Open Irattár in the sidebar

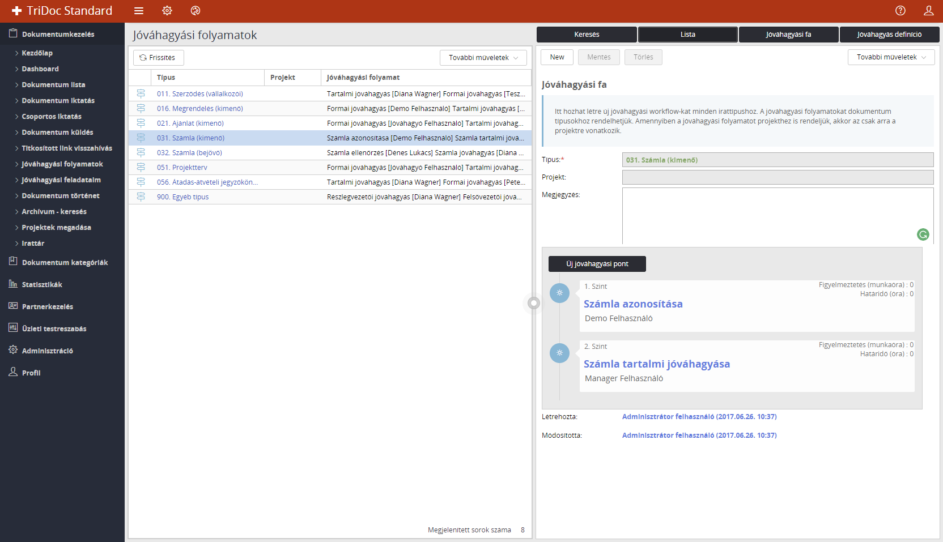33,244
